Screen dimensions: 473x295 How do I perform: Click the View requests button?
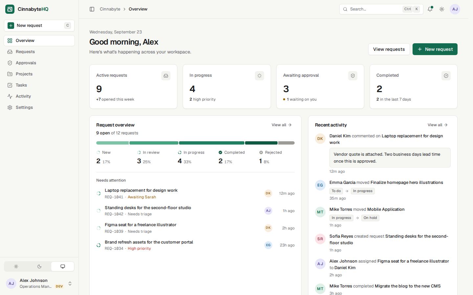[x=389, y=49]
